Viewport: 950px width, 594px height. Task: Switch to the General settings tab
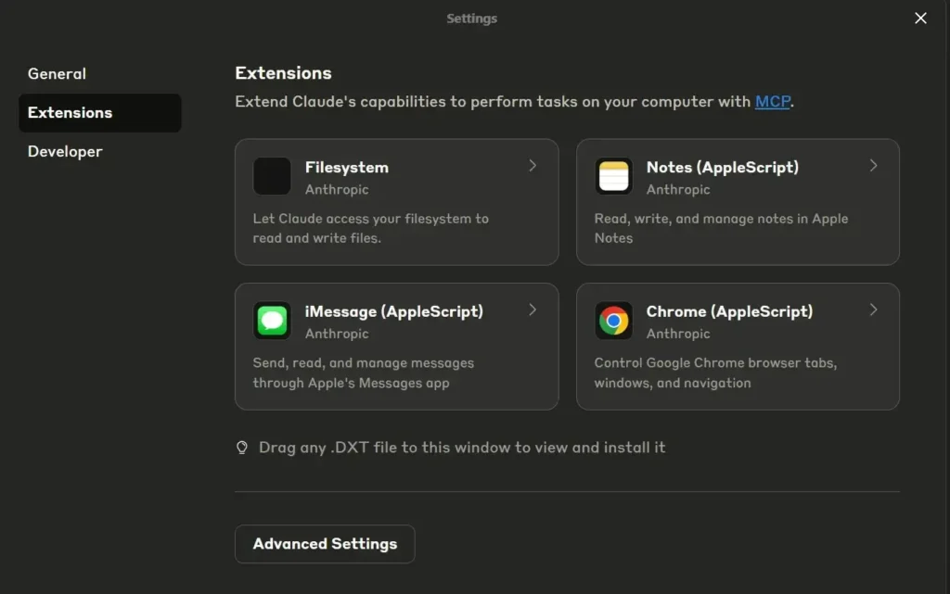coord(57,74)
